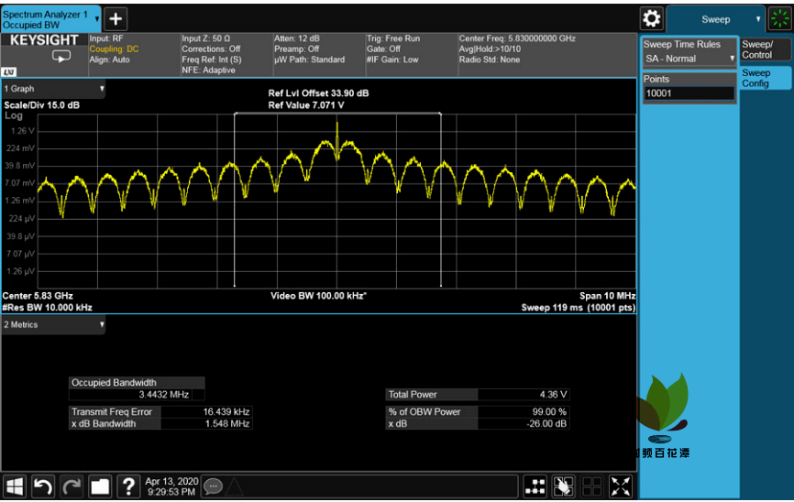Image resolution: width=794 pixels, height=502 pixels.
Task: Click the Redo arrow icon
Action: pos(72,487)
